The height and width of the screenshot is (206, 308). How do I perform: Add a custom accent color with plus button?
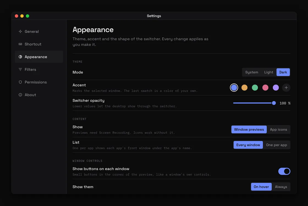click(x=286, y=88)
